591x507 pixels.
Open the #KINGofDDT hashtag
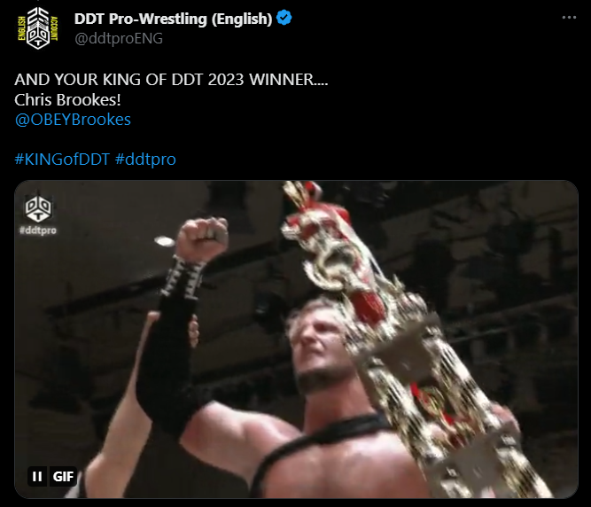coord(62,159)
